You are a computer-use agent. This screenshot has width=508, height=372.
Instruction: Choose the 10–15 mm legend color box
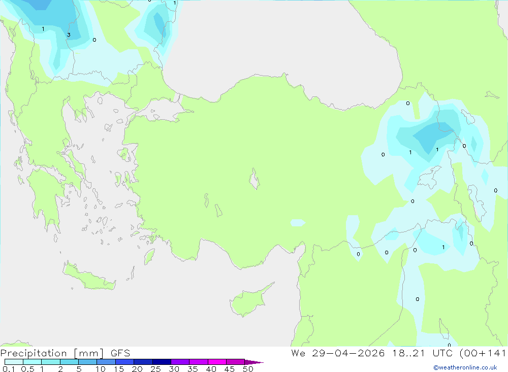tap(106, 362)
